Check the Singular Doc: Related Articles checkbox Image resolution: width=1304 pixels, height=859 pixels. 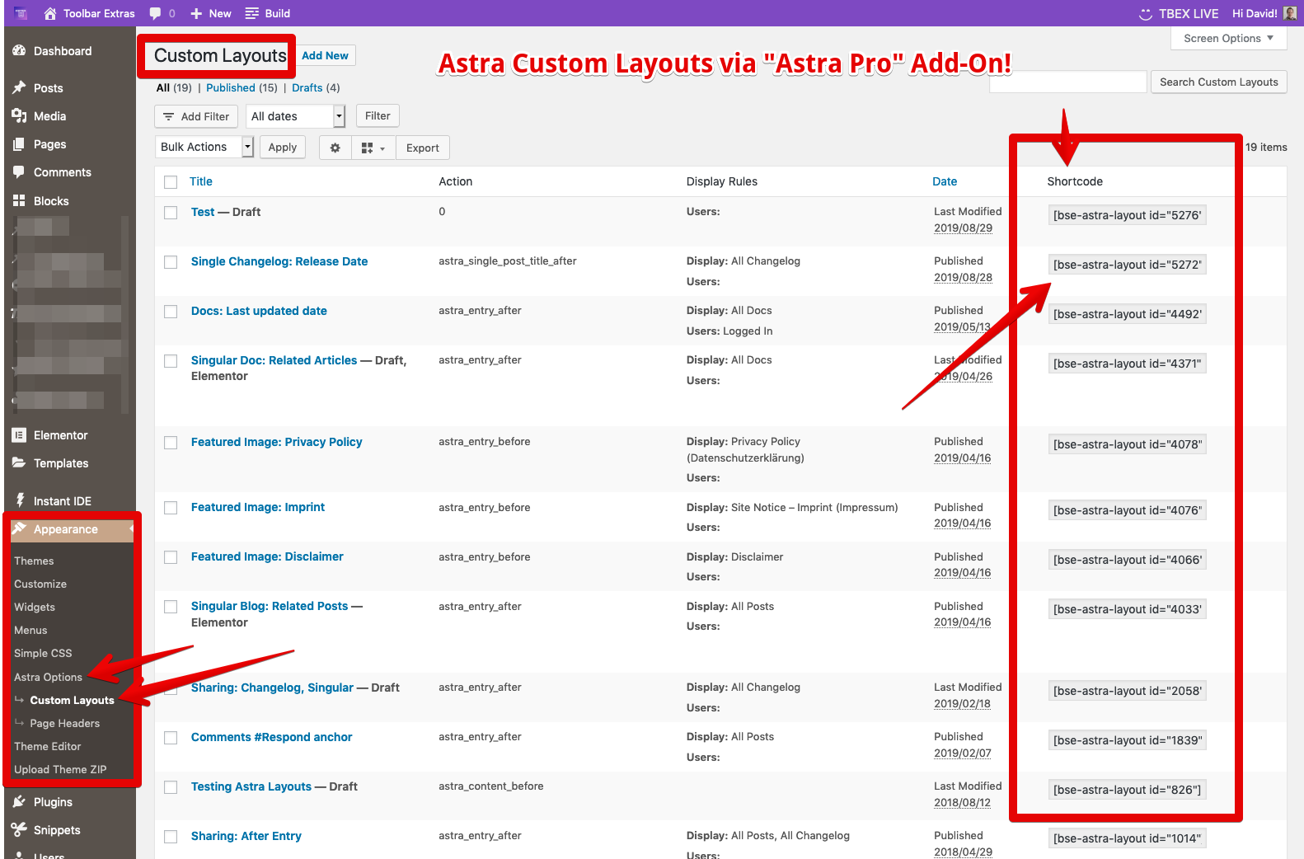171,361
